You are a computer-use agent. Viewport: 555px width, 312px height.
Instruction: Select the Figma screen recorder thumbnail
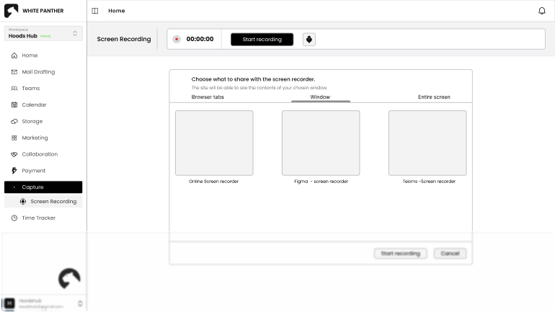point(321,143)
